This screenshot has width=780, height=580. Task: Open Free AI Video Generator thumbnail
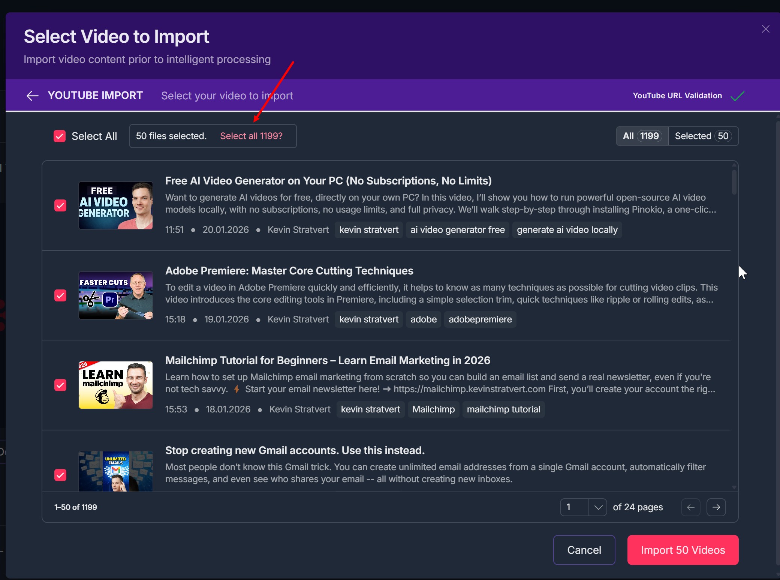coord(116,205)
